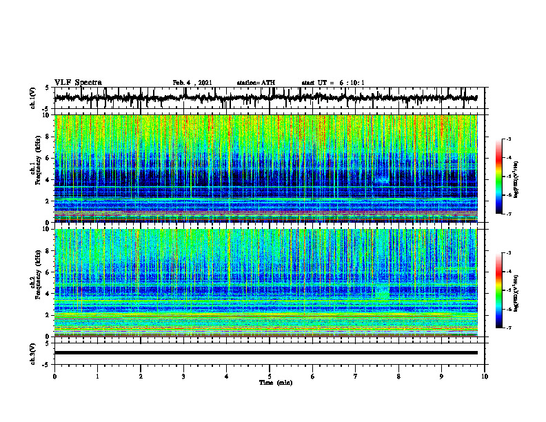Screen dimensions: 546x422
Task: Click the "station=ATH" header label
Action: (x=256, y=83)
